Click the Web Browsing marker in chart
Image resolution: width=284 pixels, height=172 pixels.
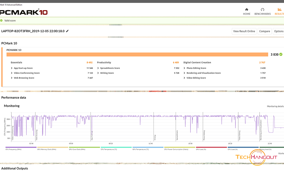pos(37,135)
